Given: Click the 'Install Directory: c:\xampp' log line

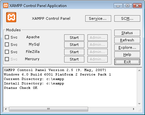Looking at the screenshot, I should tap(34, 83).
